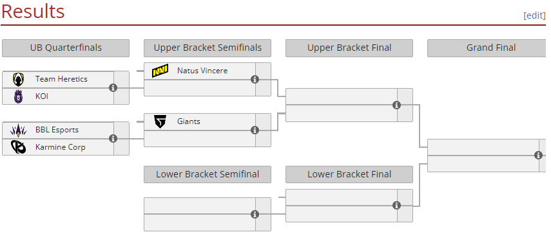Click the KOI team logo
The width and height of the screenshot is (551, 232).
pyautogui.click(x=18, y=96)
